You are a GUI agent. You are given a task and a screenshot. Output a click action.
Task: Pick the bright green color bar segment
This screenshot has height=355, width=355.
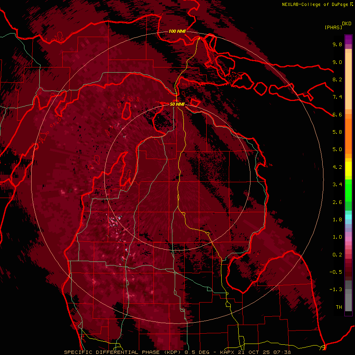(x=348, y=191)
